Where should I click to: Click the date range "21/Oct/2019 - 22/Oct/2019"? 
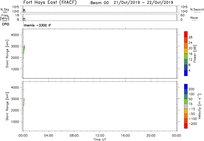tap(143, 3)
